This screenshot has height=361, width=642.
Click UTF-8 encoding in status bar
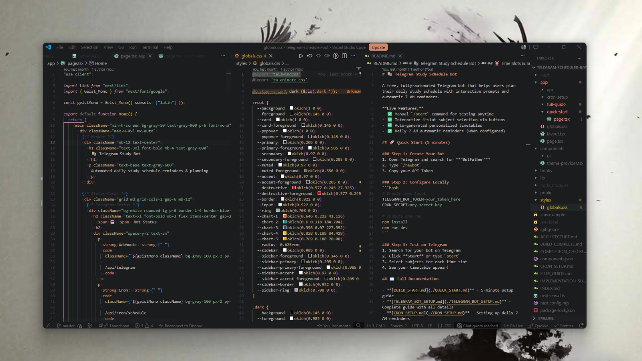417,326
